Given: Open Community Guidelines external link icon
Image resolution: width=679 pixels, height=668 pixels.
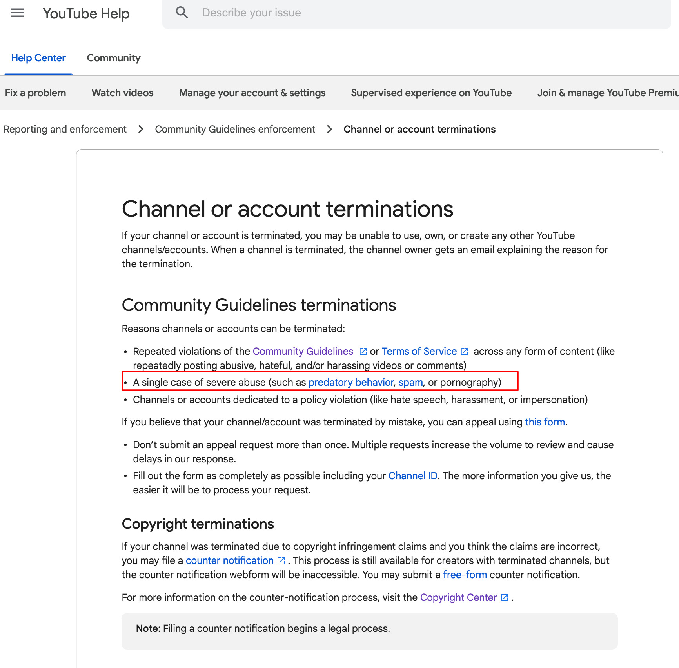Looking at the screenshot, I should [x=363, y=352].
